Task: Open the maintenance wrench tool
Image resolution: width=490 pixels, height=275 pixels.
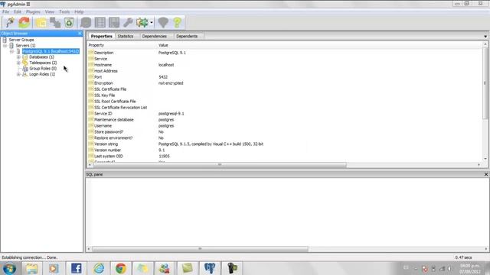Action: click(x=128, y=22)
